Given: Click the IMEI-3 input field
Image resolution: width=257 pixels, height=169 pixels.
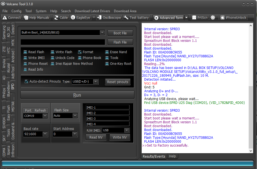Looking at the screenshot, I should [x=108, y=119].
